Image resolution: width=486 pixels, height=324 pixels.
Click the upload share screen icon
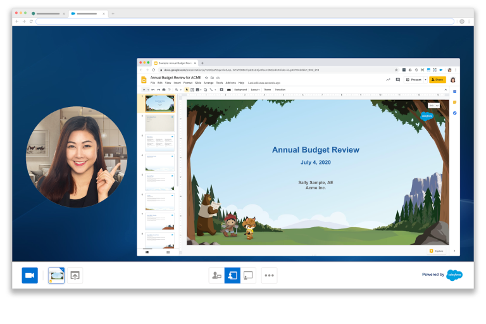(75, 275)
